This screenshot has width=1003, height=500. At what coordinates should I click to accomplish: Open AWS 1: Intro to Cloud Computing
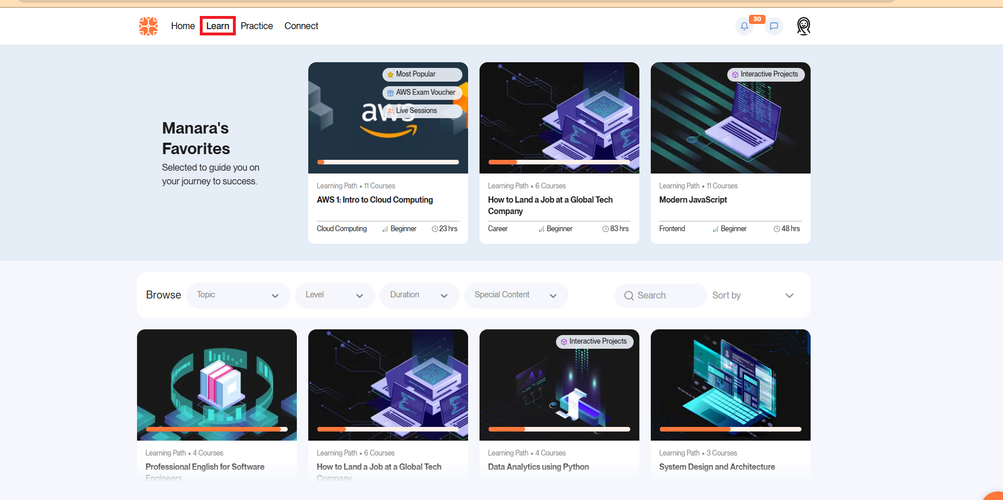pos(375,200)
